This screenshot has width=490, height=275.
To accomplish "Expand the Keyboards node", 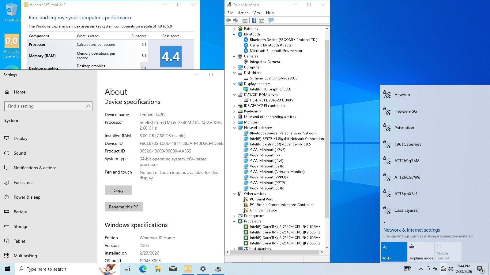I will pyautogui.click(x=234, y=111).
